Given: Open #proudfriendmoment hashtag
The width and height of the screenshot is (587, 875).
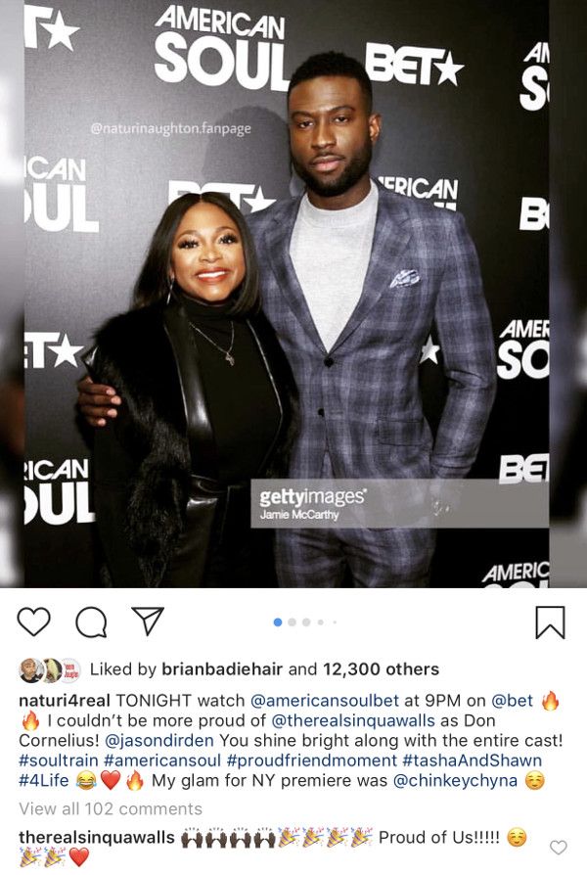Looking at the screenshot, I should [312, 760].
